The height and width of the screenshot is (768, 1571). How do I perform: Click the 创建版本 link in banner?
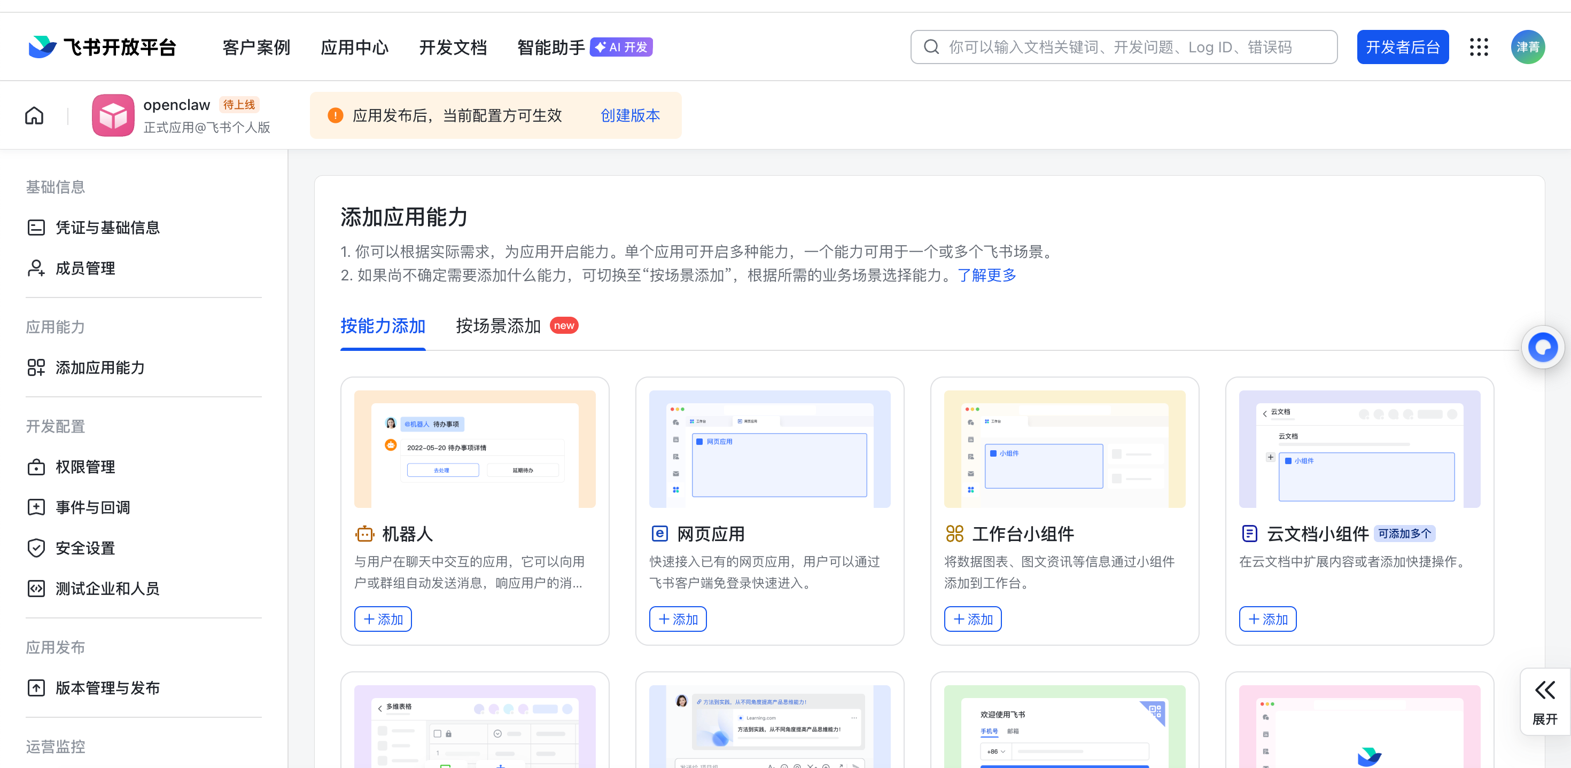pos(630,115)
